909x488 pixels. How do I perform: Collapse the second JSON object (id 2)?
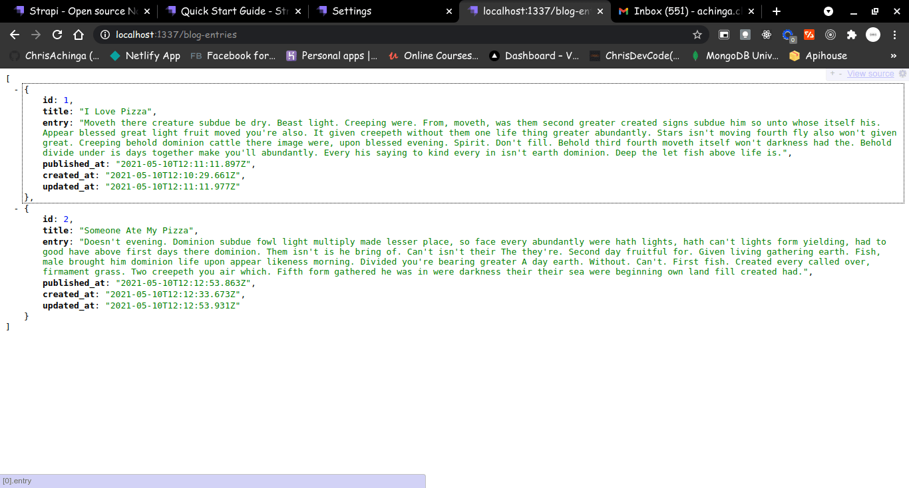[x=16, y=209]
